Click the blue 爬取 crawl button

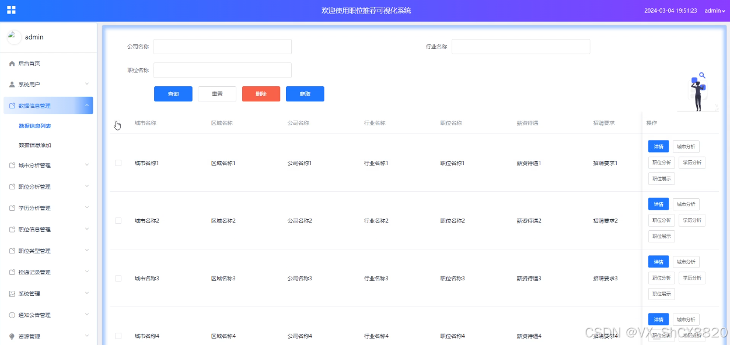(x=305, y=94)
